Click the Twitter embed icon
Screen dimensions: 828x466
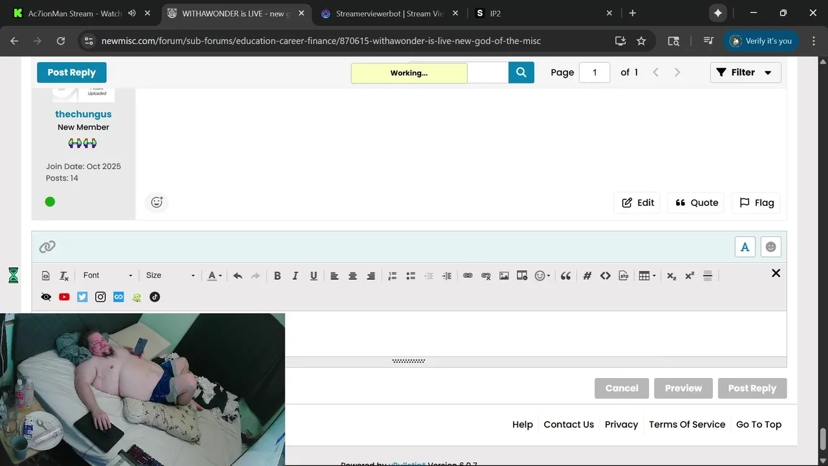pos(82,297)
